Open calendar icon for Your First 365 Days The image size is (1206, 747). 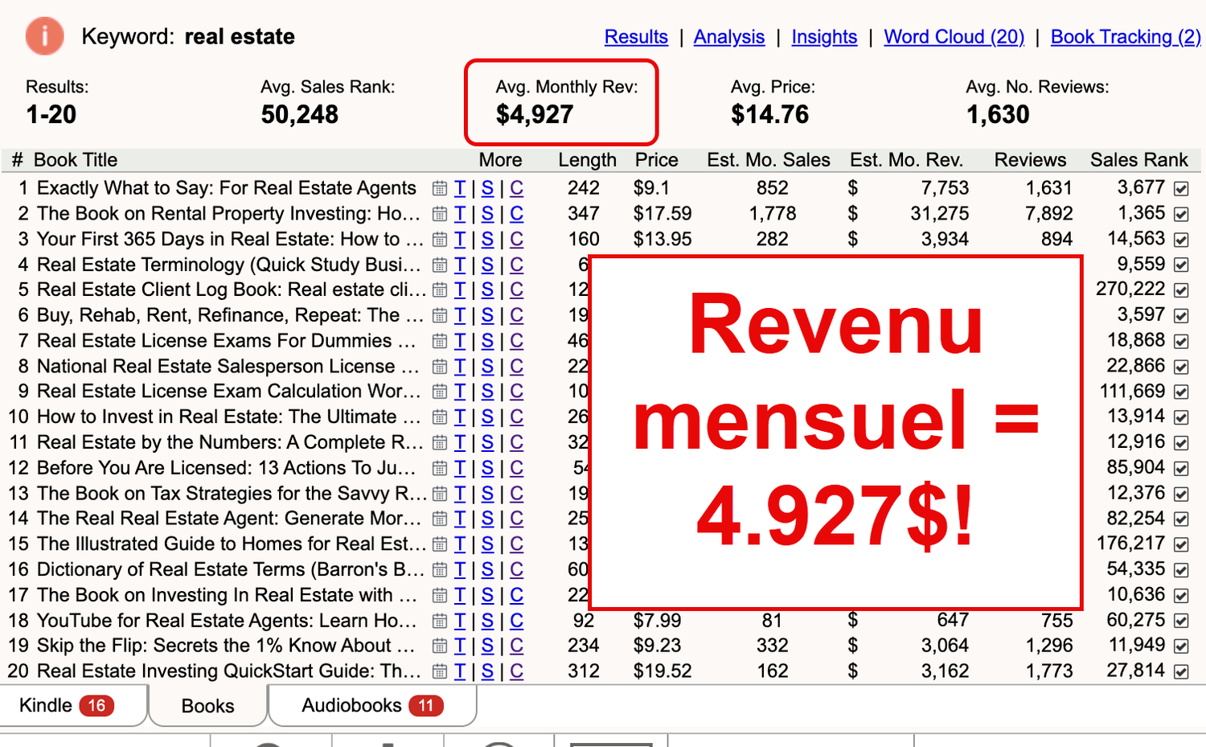click(x=440, y=240)
